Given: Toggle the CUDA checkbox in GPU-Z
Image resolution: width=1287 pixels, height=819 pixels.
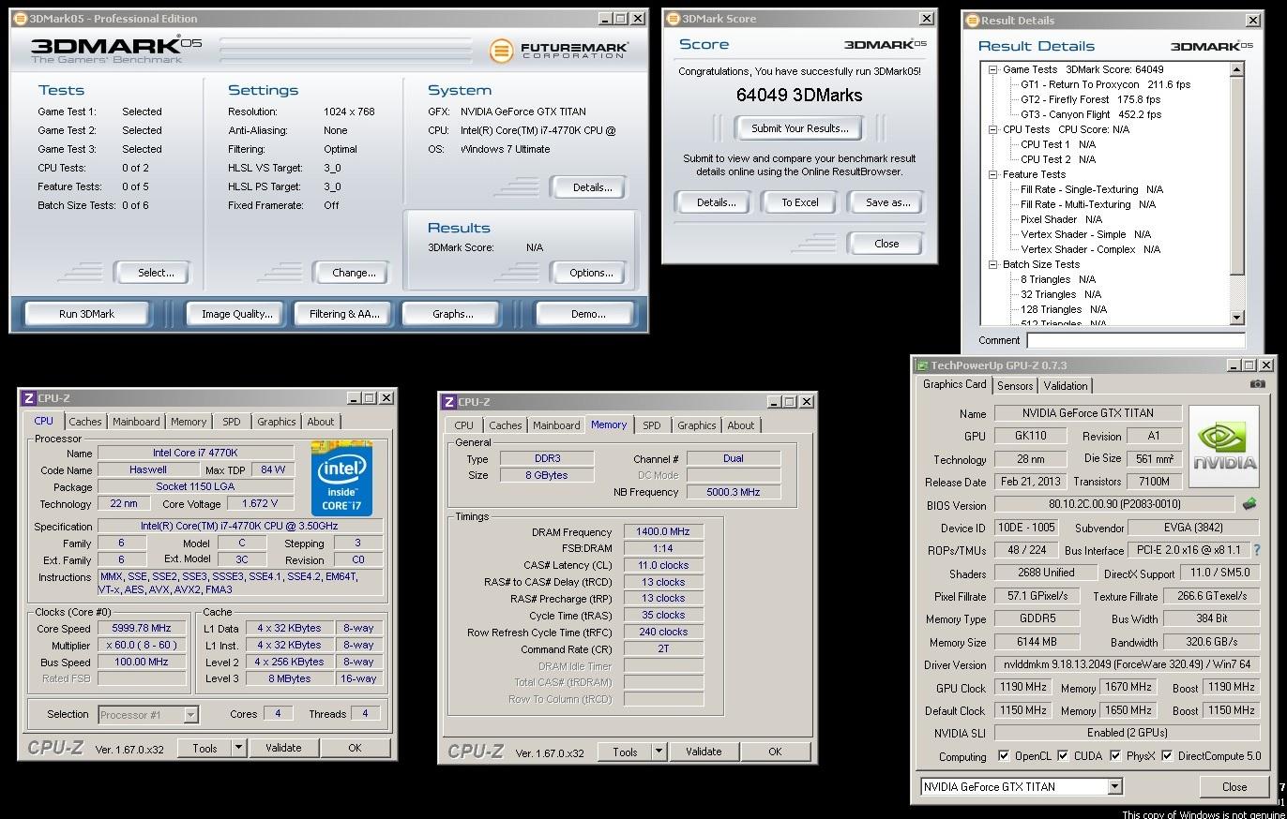Looking at the screenshot, I should coord(1063,756).
